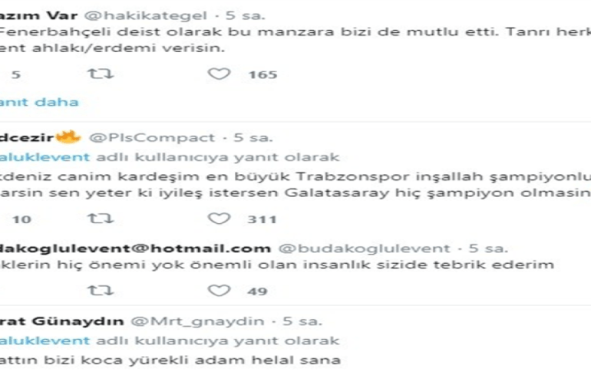Retweet the budakoglulevent tweet
The image size is (591, 372).
pyautogui.click(x=101, y=290)
